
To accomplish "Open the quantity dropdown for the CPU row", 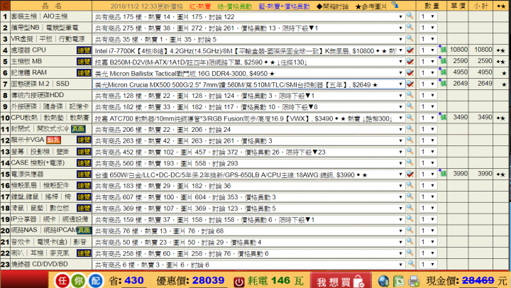I will [x=427, y=50].
